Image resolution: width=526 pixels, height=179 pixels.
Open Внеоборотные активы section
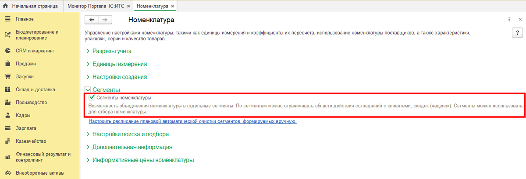click(40, 173)
